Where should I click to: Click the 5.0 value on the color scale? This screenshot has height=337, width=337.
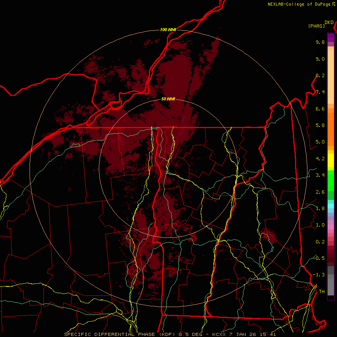tap(320, 142)
